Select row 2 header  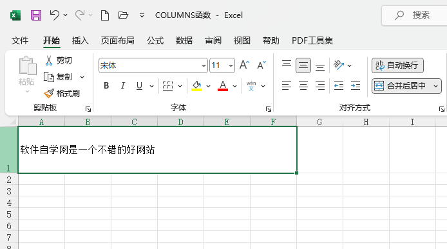click(x=9, y=180)
